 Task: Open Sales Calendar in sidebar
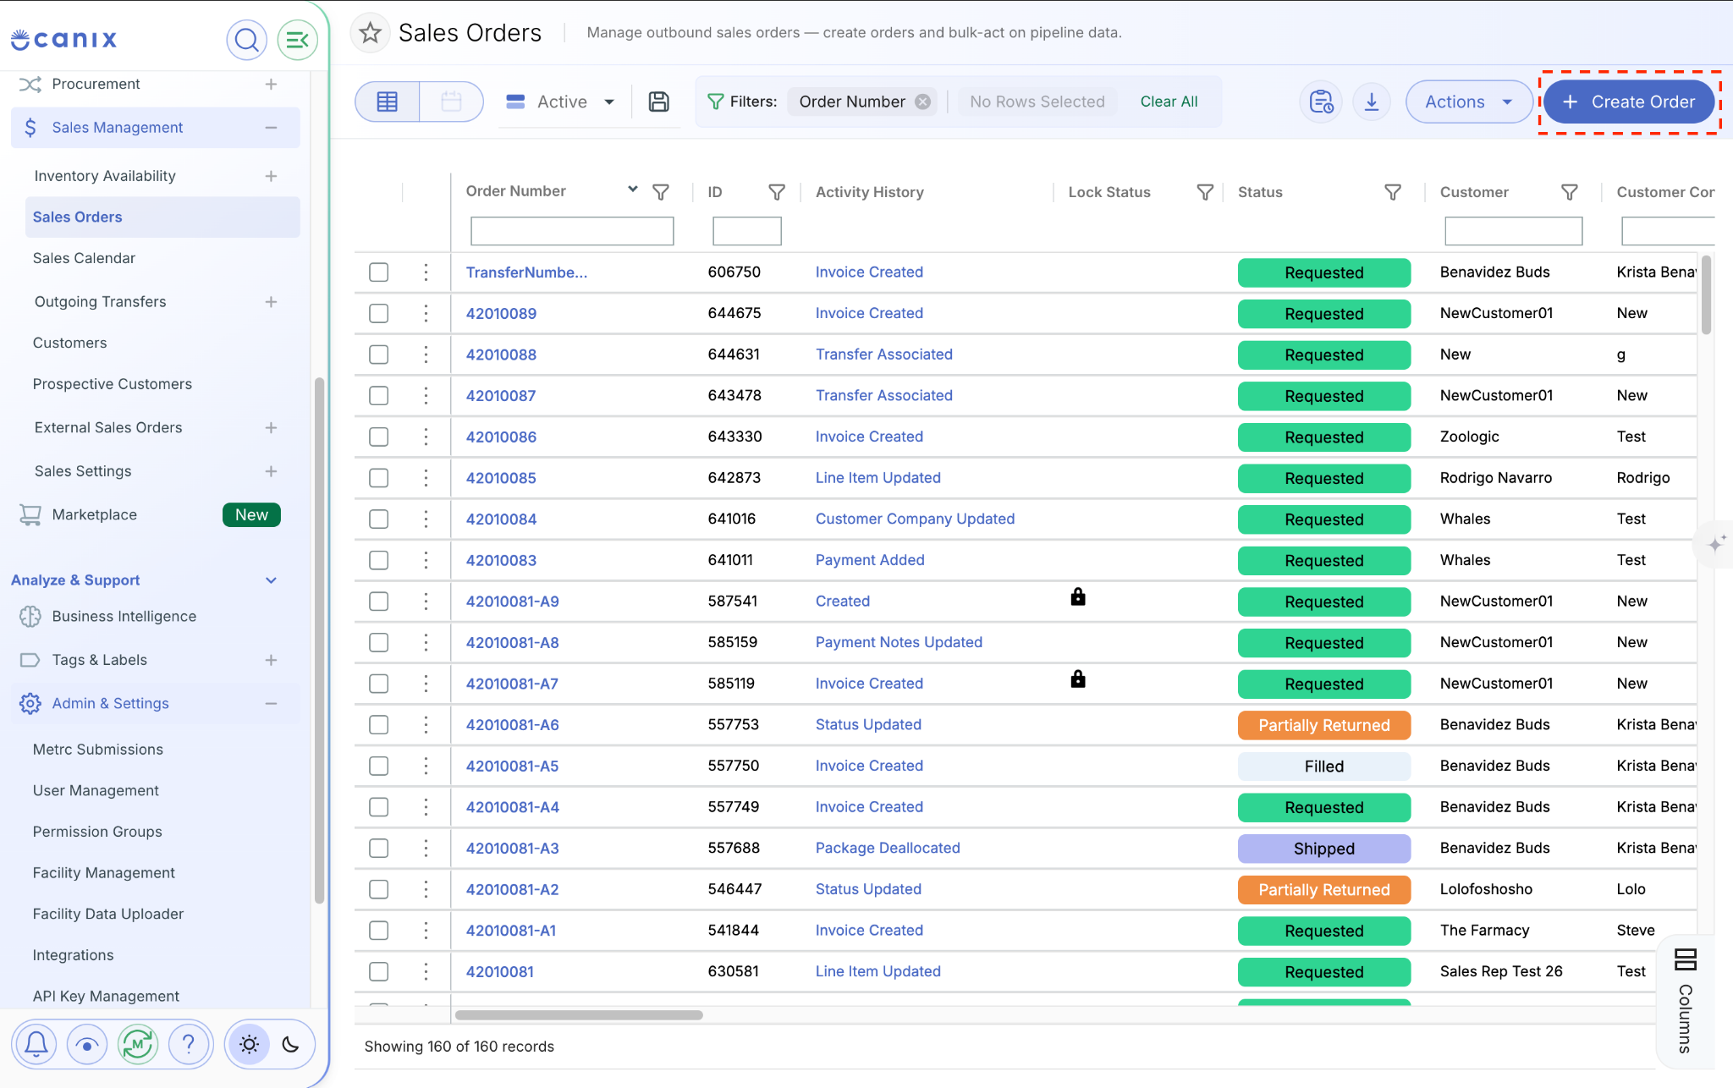click(84, 258)
